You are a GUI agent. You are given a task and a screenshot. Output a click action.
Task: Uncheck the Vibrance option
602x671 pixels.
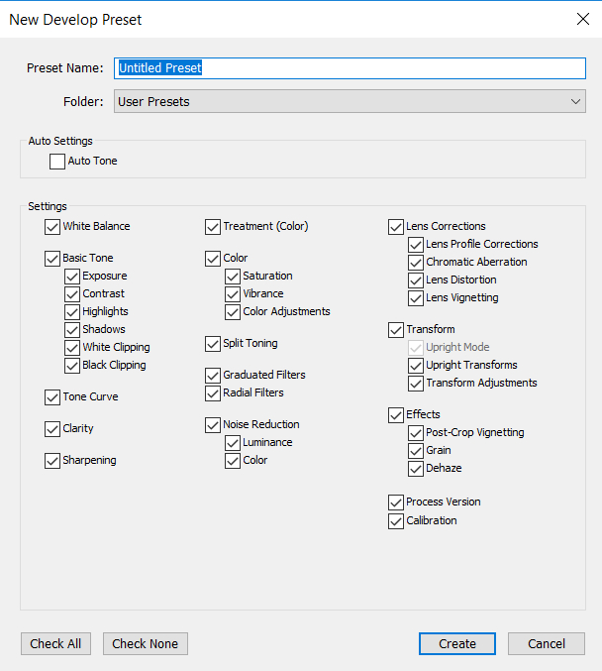pos(233,294)
